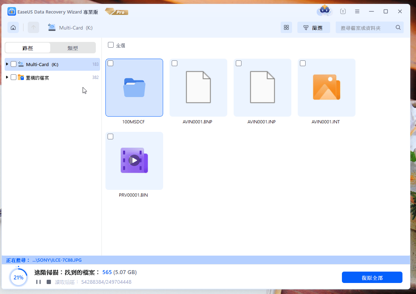Screen dimensions: 416x294
Task: Stop the advanced scan
Action: [x=49, y=282]
